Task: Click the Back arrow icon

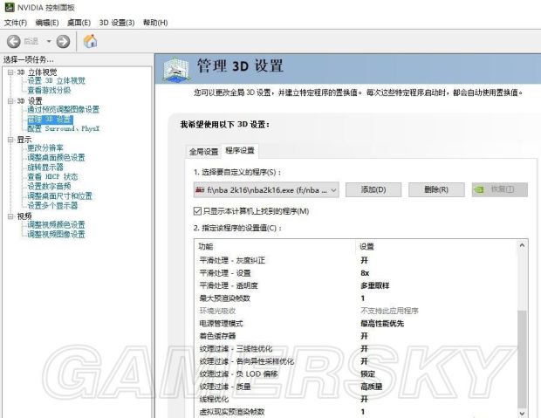Action: (14, 41)
